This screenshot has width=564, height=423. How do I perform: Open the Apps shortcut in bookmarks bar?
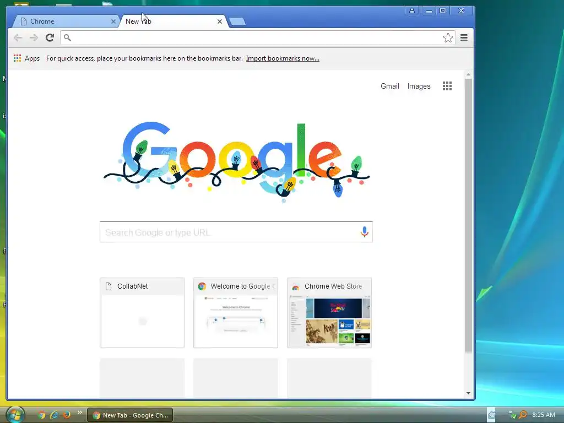(26, 58)
